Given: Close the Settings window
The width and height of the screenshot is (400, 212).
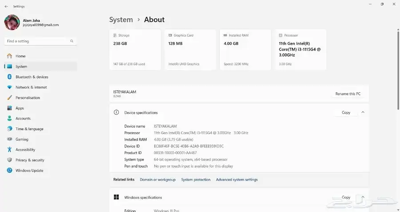Looking at the screenshot, I should click(394, 4).
